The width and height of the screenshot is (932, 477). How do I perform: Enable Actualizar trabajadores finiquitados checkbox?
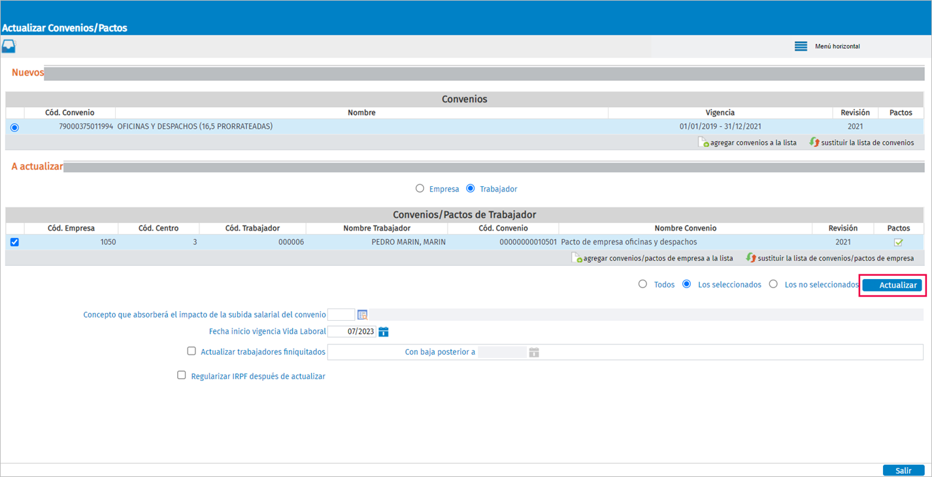(x=191, y=351)
